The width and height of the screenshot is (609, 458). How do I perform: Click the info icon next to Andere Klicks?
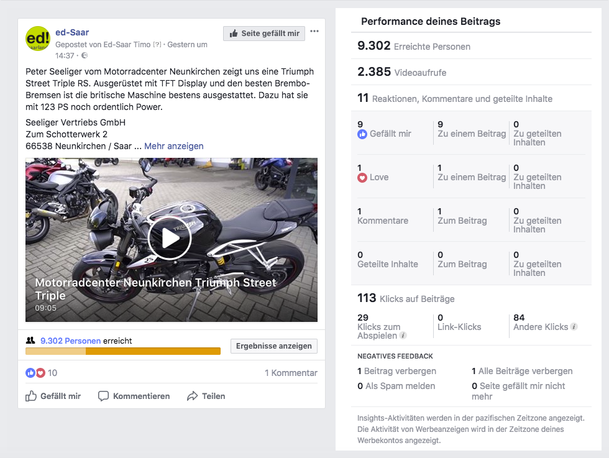click(x=574, y=327)
